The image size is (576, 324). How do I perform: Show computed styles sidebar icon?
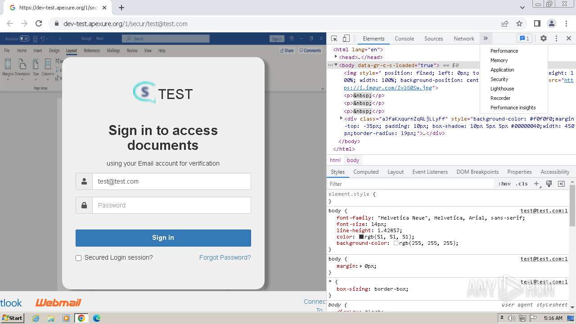point(561,184)
